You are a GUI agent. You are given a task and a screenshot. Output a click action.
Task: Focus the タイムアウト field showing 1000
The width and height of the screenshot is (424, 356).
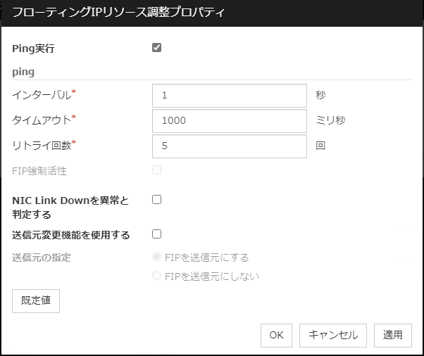click(229, 121)
